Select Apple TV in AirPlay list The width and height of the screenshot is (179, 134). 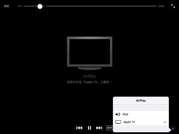tap(141, 122)
